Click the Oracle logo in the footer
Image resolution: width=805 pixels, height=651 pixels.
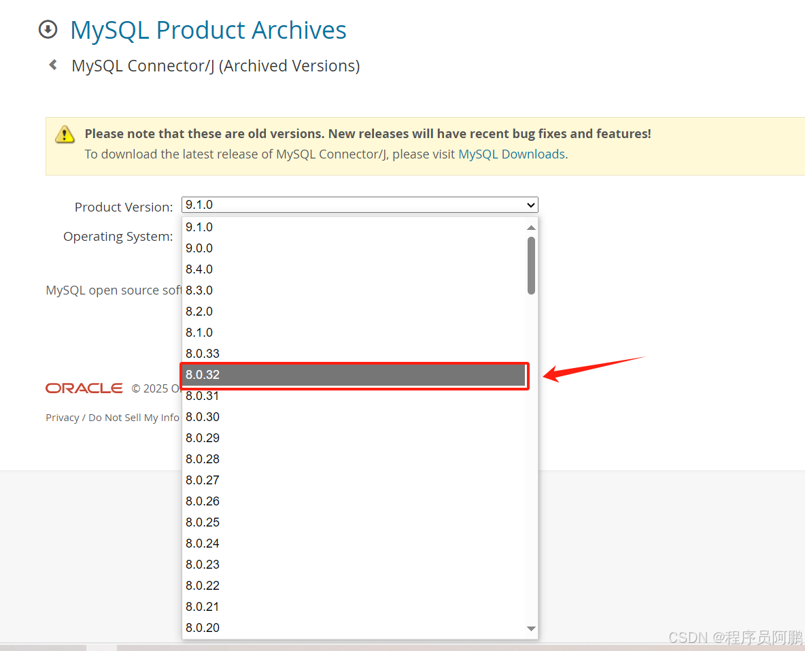(84, 388)
